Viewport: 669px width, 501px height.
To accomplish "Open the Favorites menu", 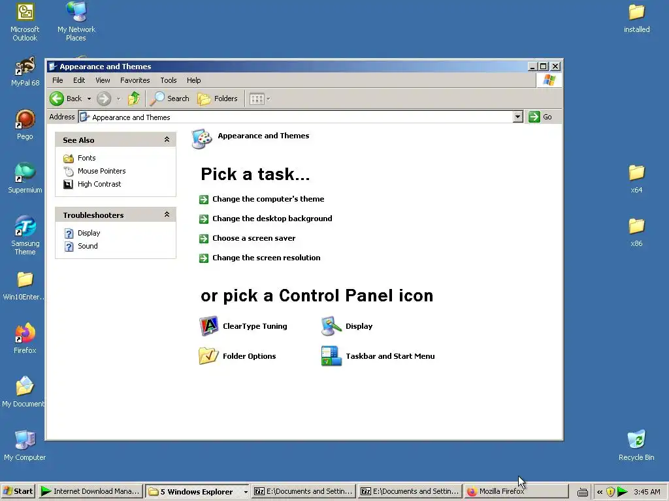I will pyautogui.click(x=135, y=80).
